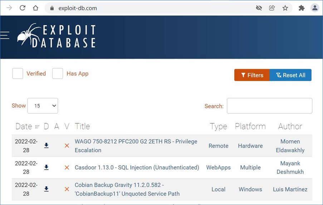
Task: Download the Cobian Backup Gravity exploit
Action: pyautogui.click(x=46, y=189)
